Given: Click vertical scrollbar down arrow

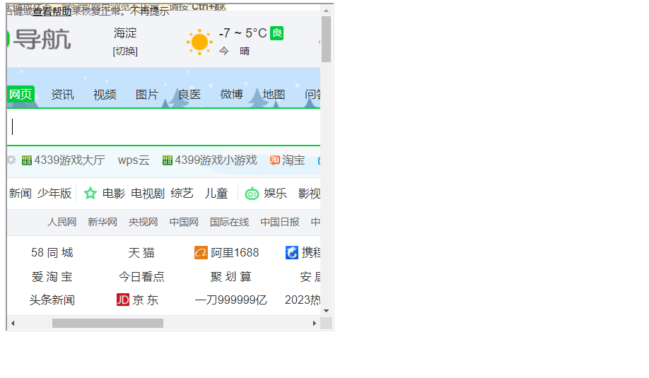Looking at the screenshot, I should tap(326, 311).
